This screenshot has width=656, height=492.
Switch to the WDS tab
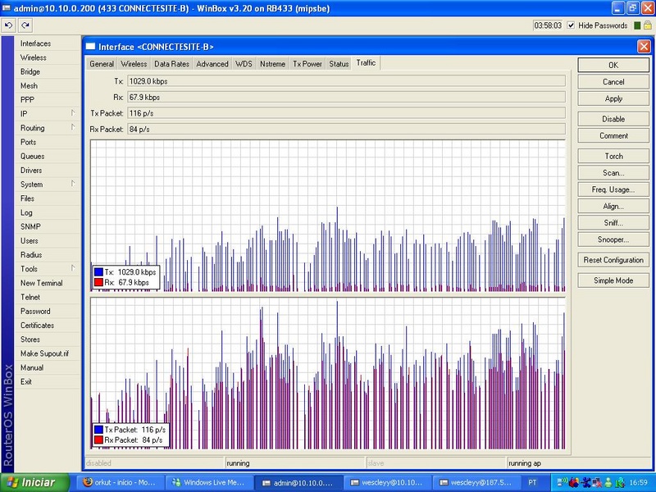click(244, 64)
